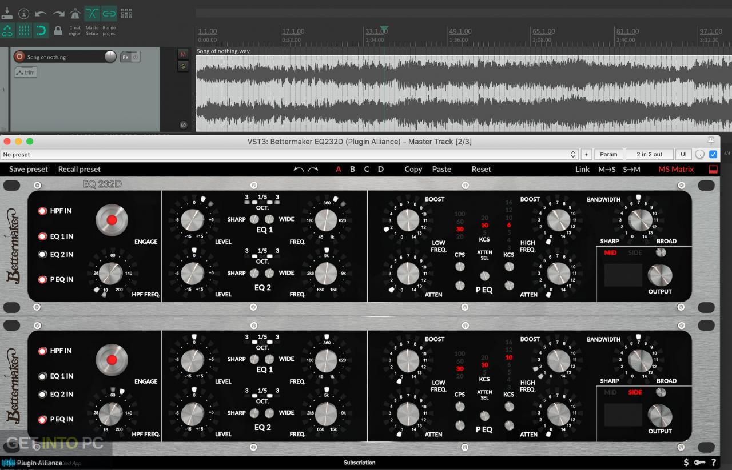Toggle the envelope points move icon
The image size is (732, 470).
(x=7, y=30)
